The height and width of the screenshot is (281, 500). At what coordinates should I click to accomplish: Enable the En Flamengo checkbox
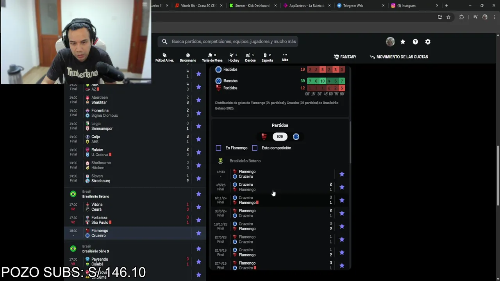click(x=218, y=148)
